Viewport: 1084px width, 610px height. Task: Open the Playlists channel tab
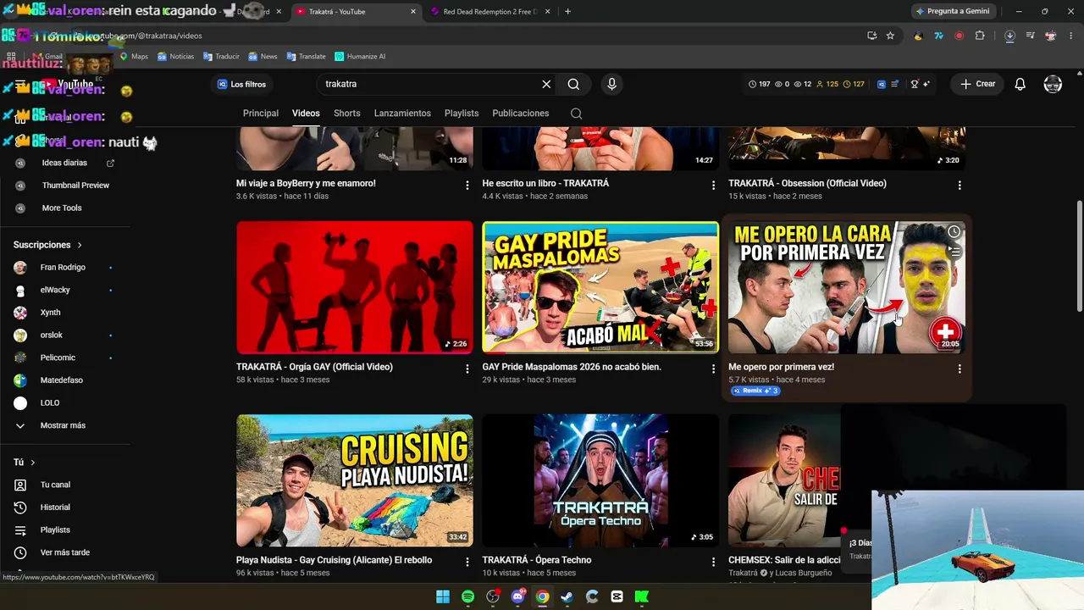[462, 114]
